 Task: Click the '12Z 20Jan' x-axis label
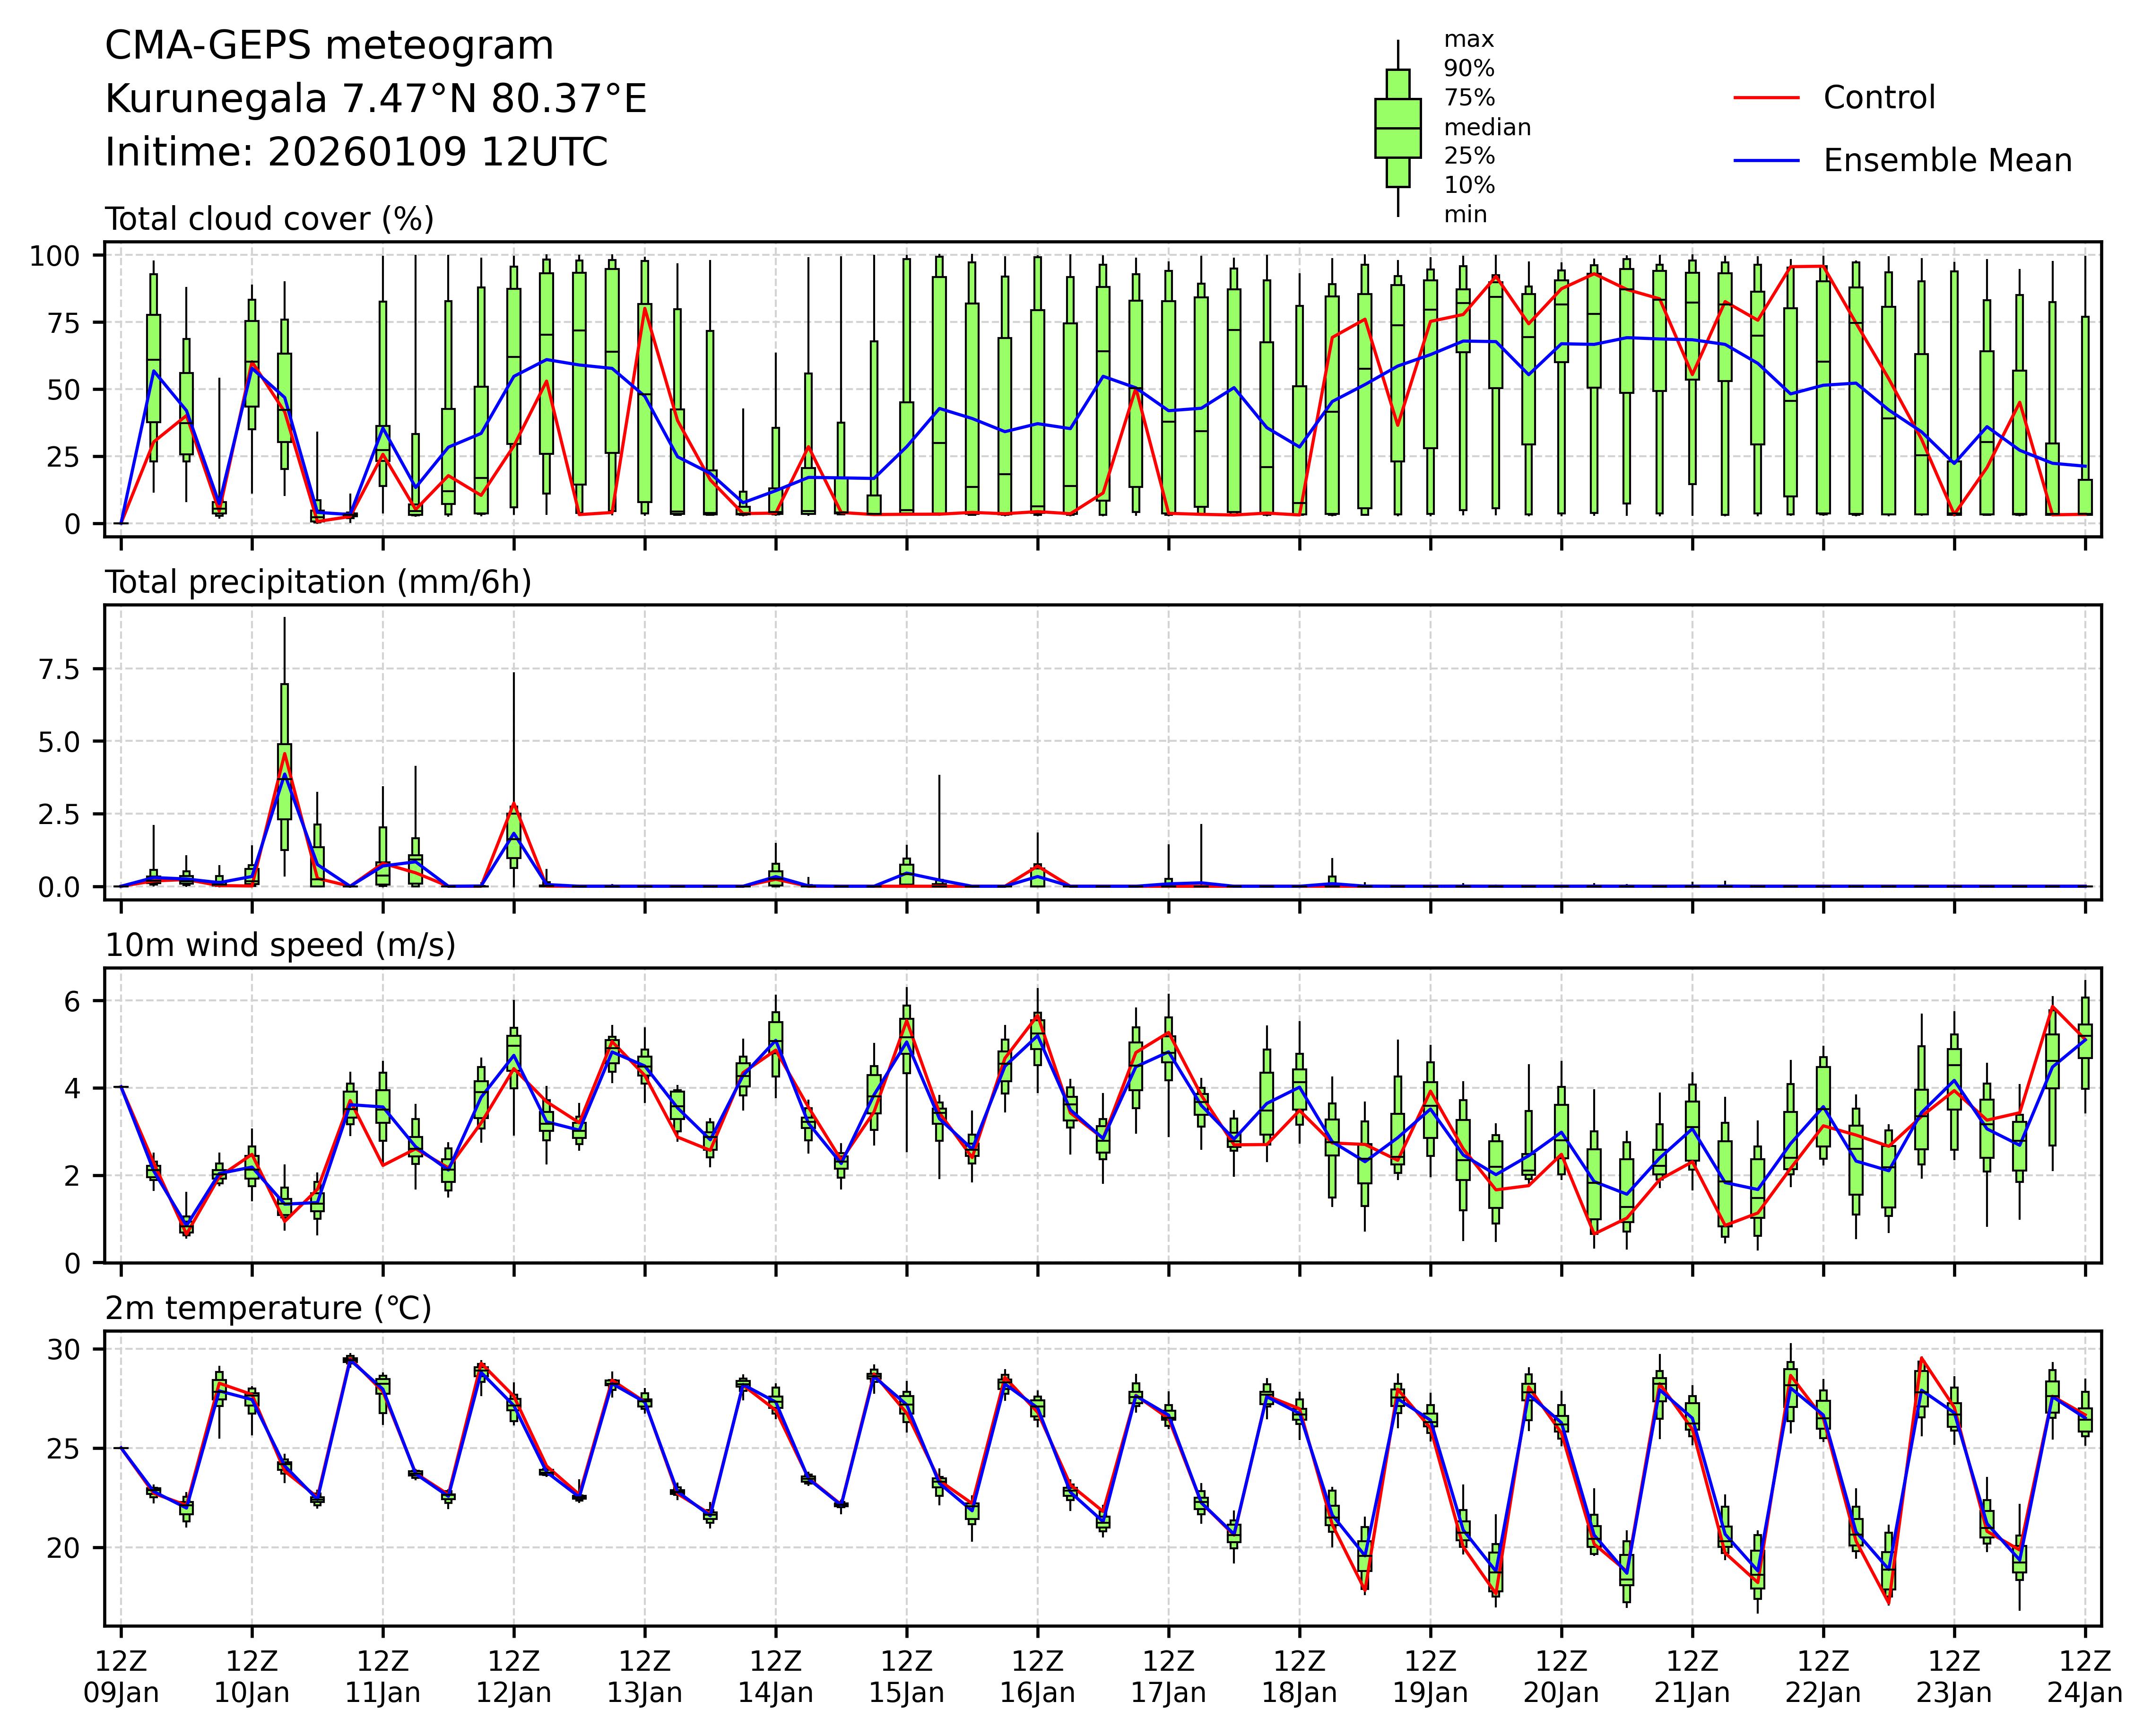coord(1560,1677)
